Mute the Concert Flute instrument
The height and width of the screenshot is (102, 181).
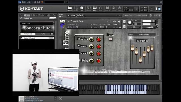[124, 27]
